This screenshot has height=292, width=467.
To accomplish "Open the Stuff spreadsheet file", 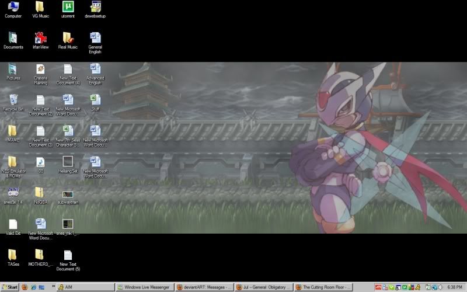I will coord(95,99).
